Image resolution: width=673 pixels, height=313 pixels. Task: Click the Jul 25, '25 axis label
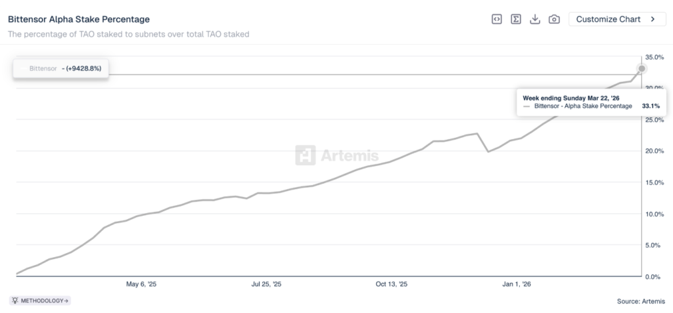click(x=266, y=285)
